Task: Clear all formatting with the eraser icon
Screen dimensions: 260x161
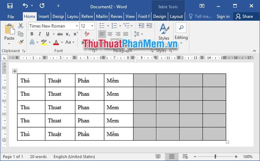Action: (x=87, y=34)
